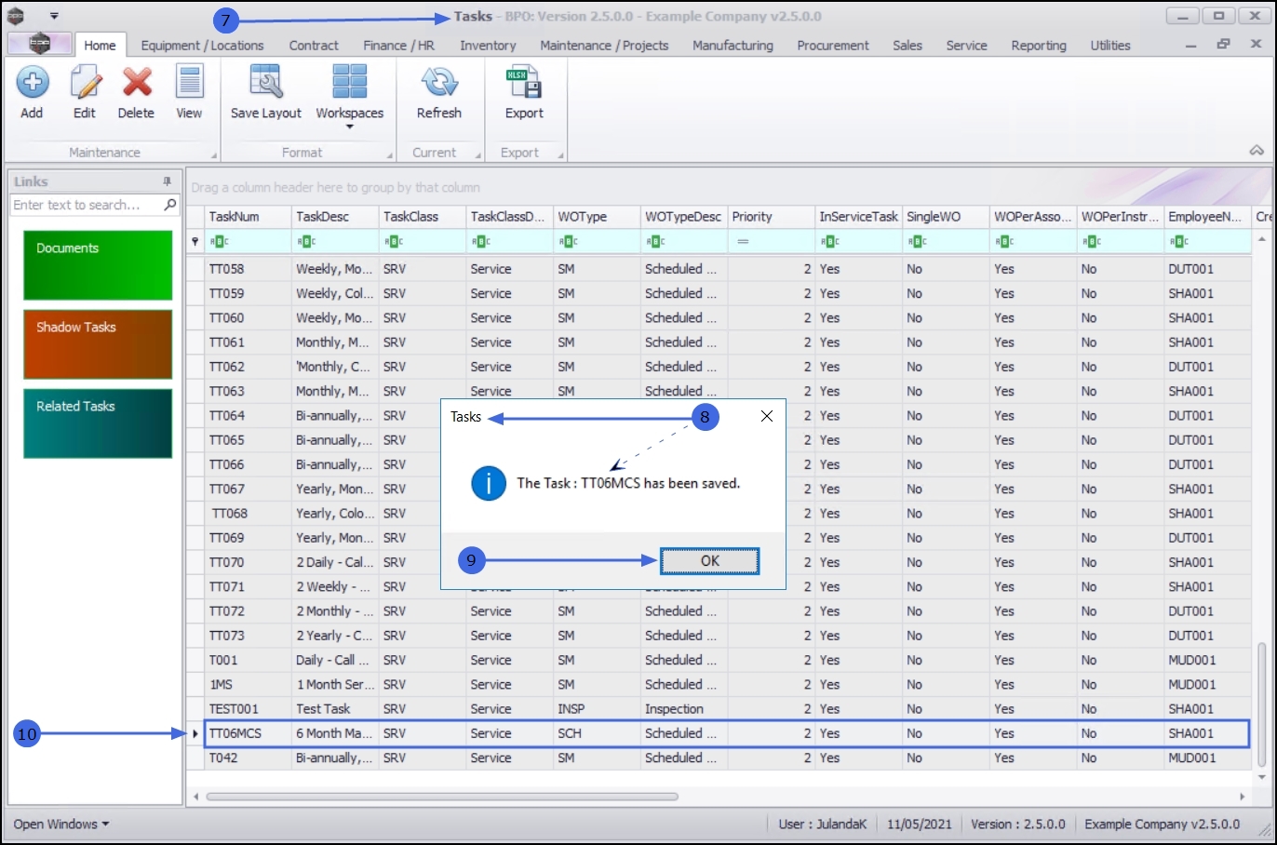Screen dimensions: 1277x845
Task: Open the Documents link tile
Action: (x=98, y=265)
